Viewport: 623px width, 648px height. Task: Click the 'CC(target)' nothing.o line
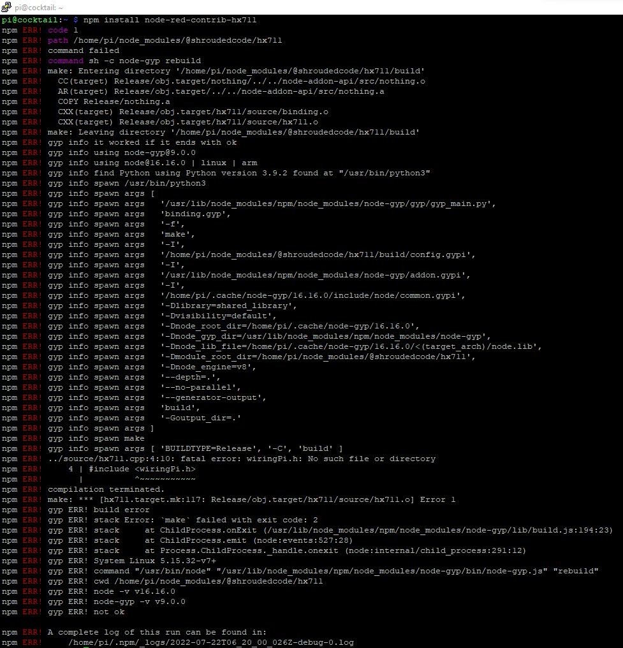coord(241,81)
